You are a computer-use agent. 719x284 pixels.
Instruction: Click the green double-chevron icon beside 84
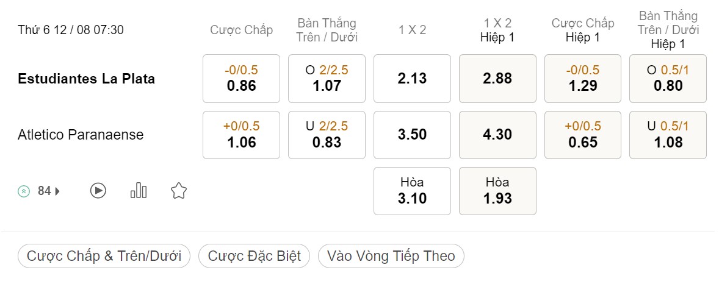(x=23, y=191)
